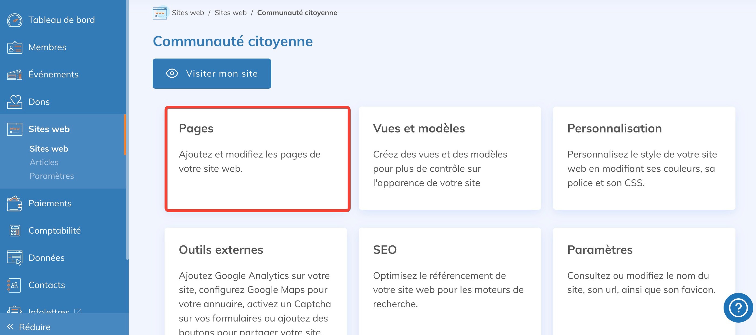Open the Vues et modèles card
756x335 pixels.
[x=450, y=158]
